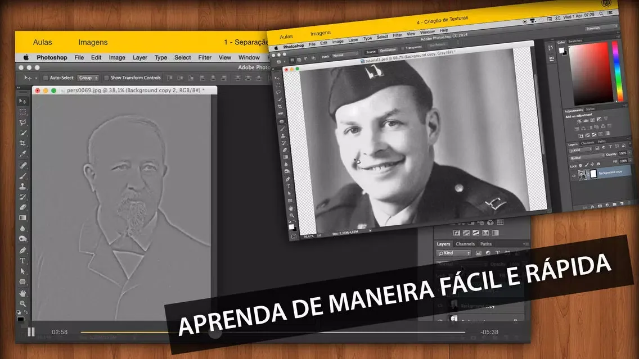Select the Hand tool in left window toolbox
The image size is (639, 359).
coord(23,293)
